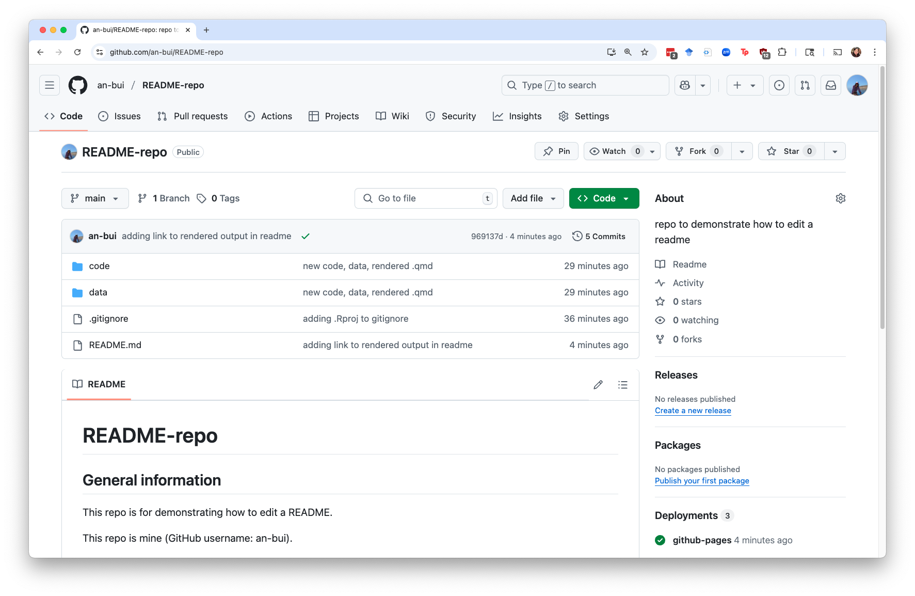Open the Copilot chat icon

pyautogui.click(x=685, y=85)
